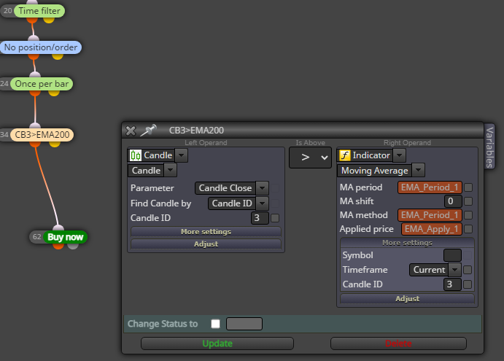Expand the Candle category dropdown arrow
Image resolution: width=504 pixels, height=361 pixels.
click(x=182, y=155)
